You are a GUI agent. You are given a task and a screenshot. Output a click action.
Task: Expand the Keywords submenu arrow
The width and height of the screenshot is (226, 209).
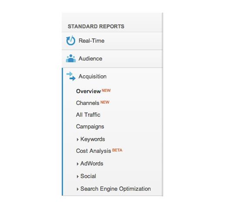(78, 139)
